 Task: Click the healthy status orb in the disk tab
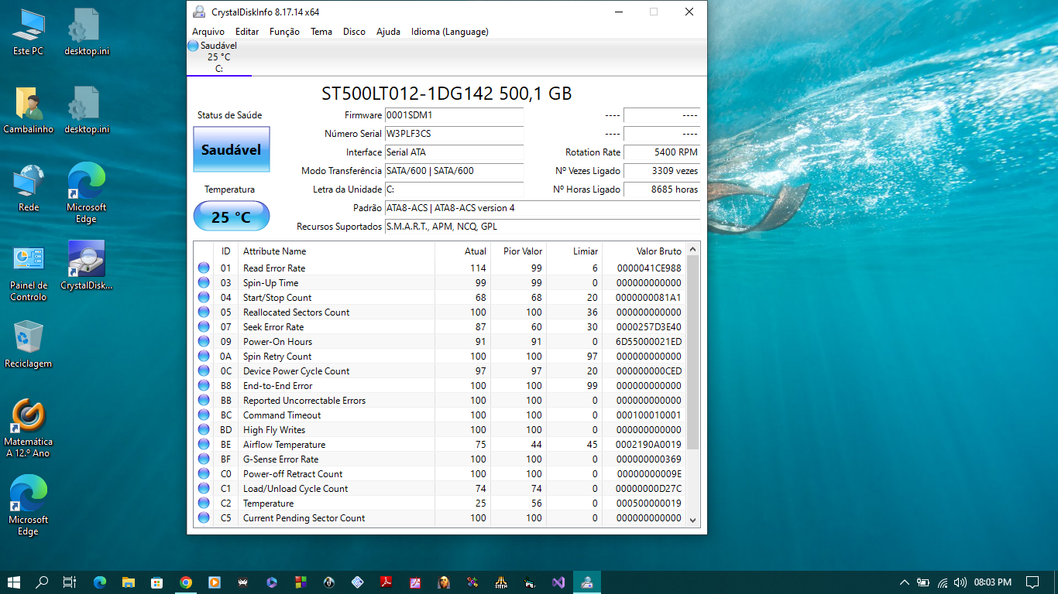pyautogui.click(x=193, y=46)
